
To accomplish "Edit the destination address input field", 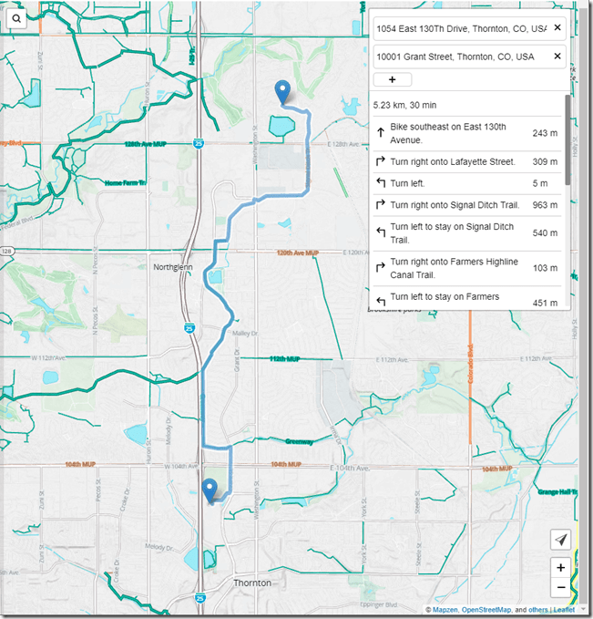I will tap(460, 57).
